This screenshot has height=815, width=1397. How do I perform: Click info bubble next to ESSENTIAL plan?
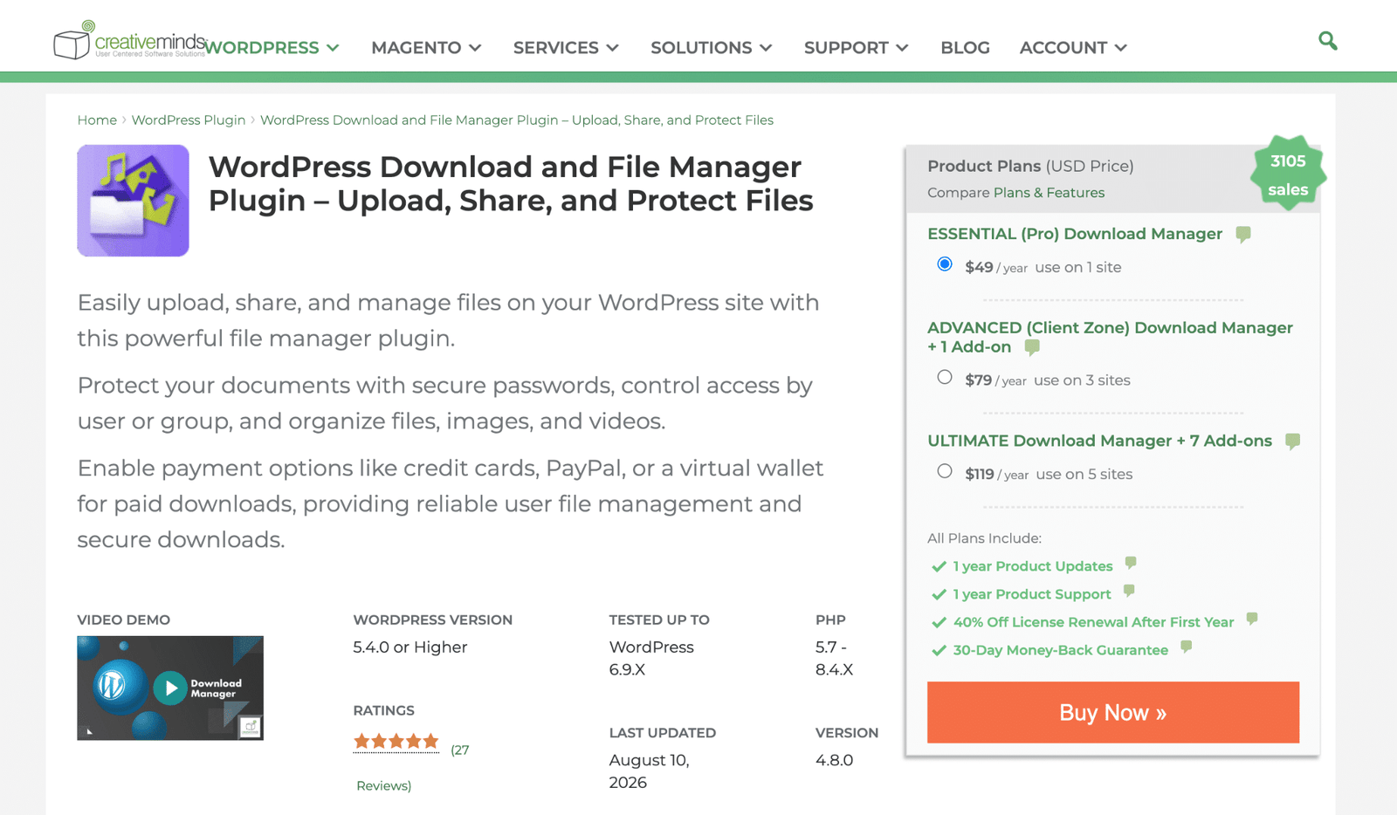click(x=1243, y=234)
